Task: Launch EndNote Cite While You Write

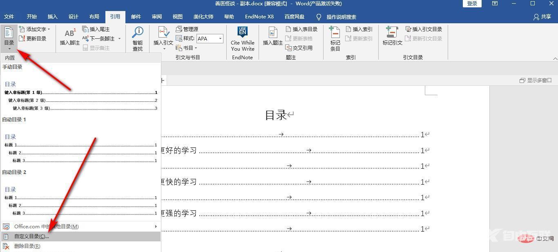Action: pos(242,33)
